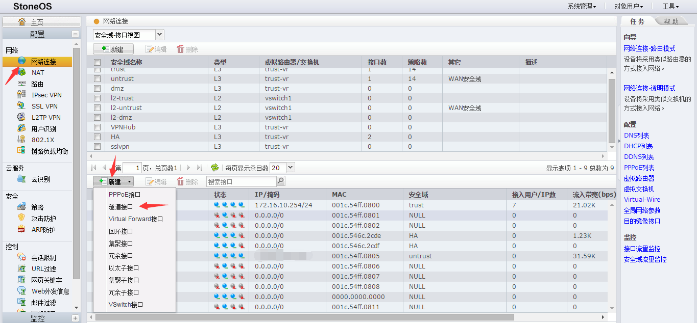Switch to the 任务 tab
697x323 pixels.
637,21
